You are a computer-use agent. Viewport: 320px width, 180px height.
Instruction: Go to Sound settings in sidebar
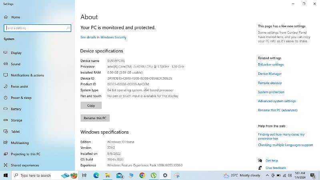16,64
